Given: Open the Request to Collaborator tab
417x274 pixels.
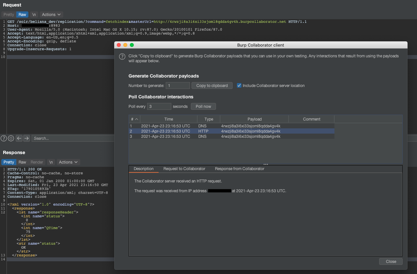Looking at the screenshot, I should click(x=184, y=169).
